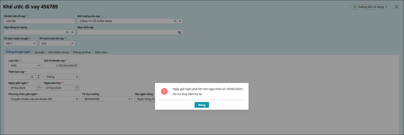
Task: Add new lender with plus icon
Action: point(175,21)
